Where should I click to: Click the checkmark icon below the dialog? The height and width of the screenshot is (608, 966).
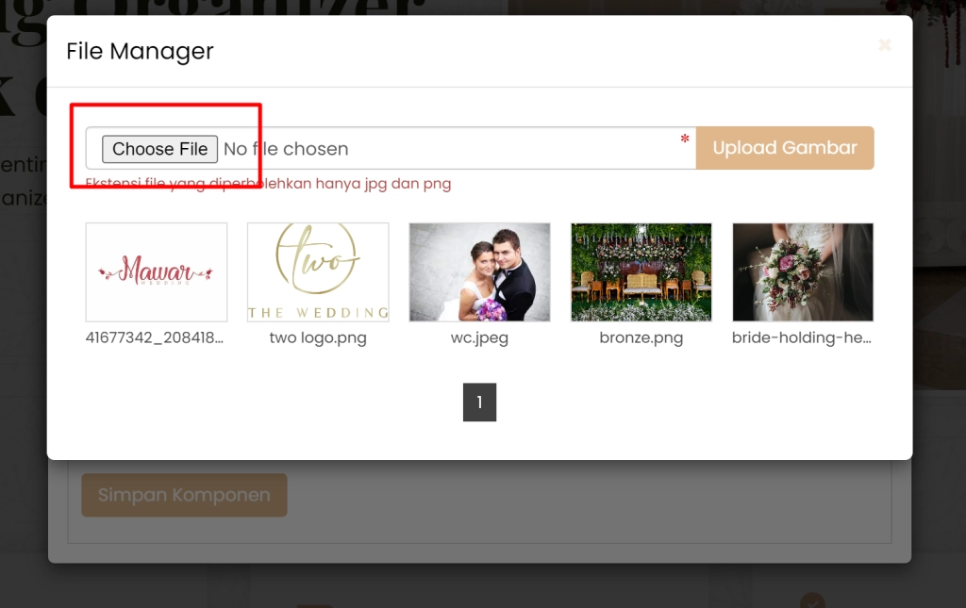click(812, 601)
